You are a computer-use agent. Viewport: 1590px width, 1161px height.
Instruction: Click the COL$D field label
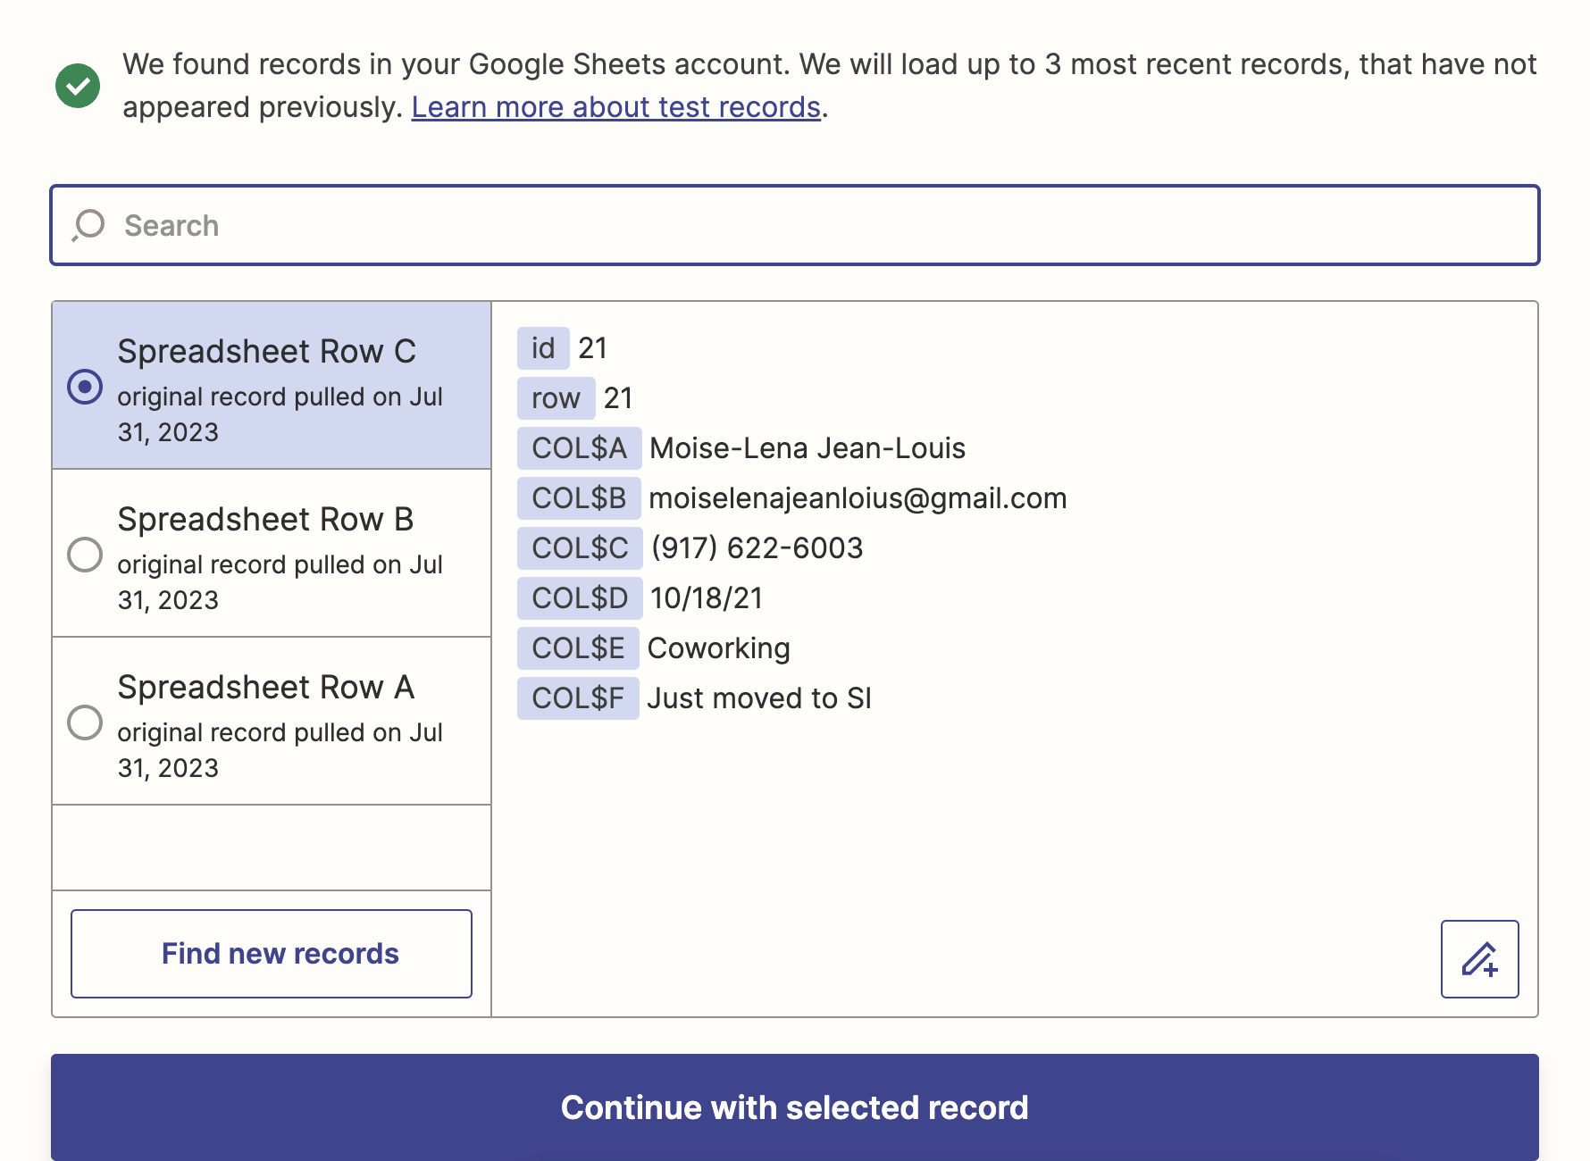point(580,598)
